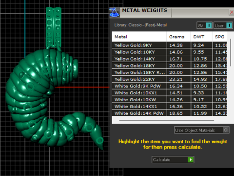This screenshot has height=176, width=234.
Task: Click the 10.75 DWT value
Action: 200,59
